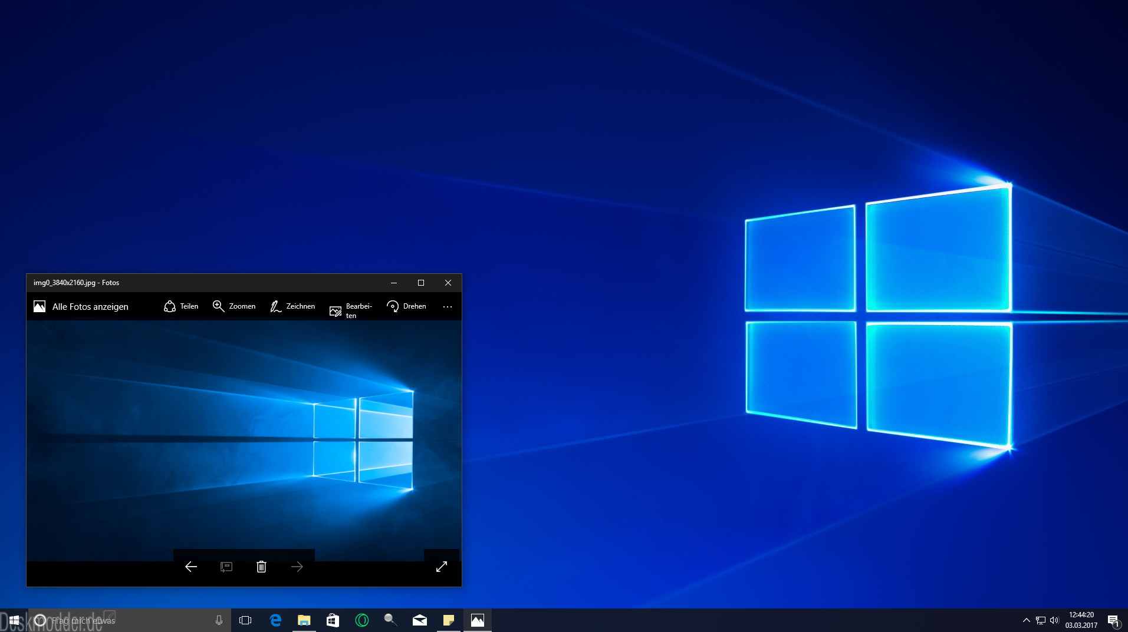Open the Action Center notifications icon
1128x632 pixels.
pos(1113,620)
